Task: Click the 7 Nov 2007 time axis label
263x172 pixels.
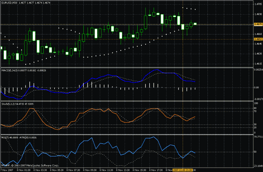Action: (x=7, y=170)
